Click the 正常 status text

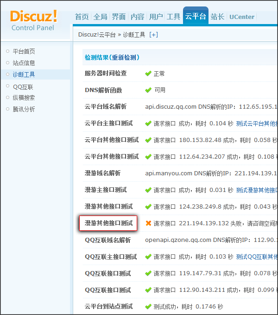pos(159,74)
